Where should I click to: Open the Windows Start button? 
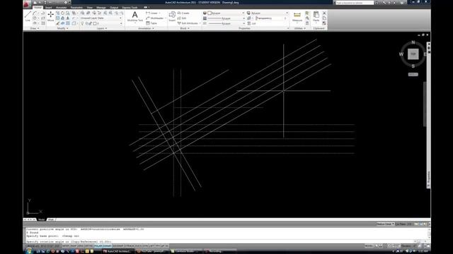click(x=28, y=251)
